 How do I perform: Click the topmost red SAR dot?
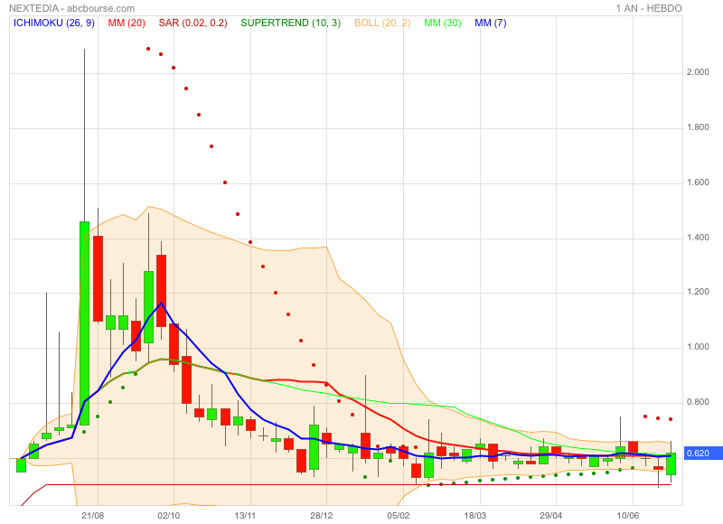(148, 49)
